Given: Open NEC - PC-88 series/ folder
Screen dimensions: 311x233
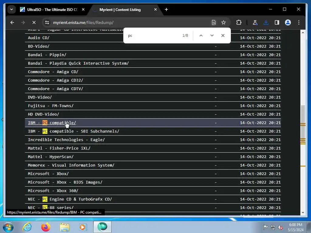Looking at the screenshot, I should point(51,208).
